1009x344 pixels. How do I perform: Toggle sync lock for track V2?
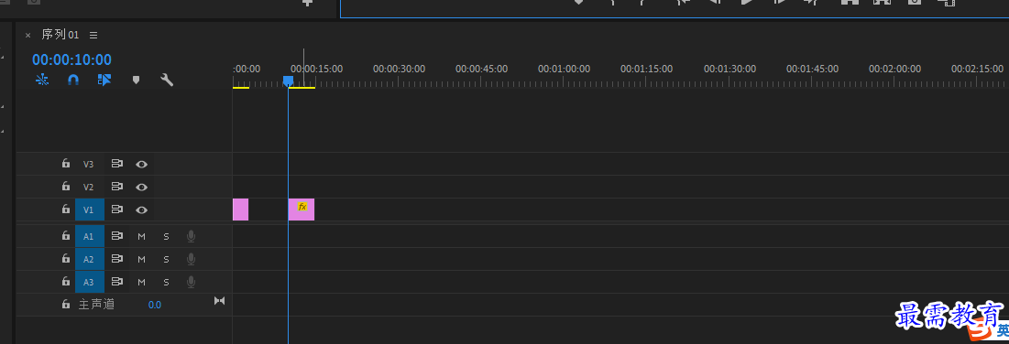click(116, 187)
